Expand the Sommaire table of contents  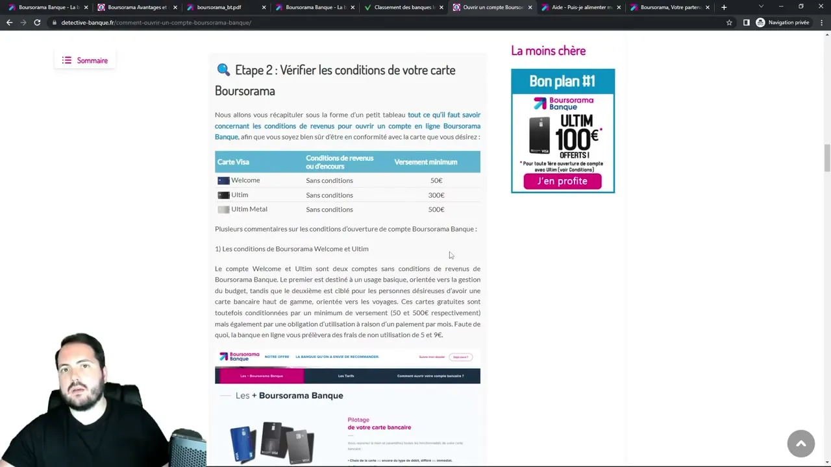(x=85, y=60)
